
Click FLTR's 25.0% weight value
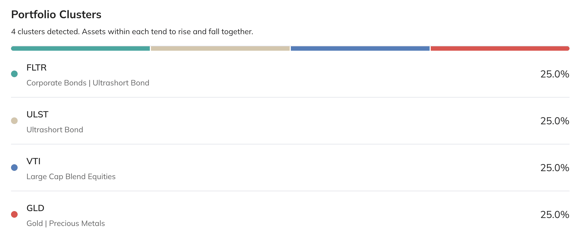[555, 74]
